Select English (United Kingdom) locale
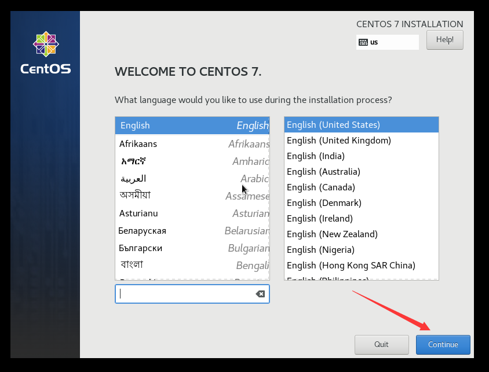Image resolution: width=489 pixels, height=372 pixels. pos(362,141)
